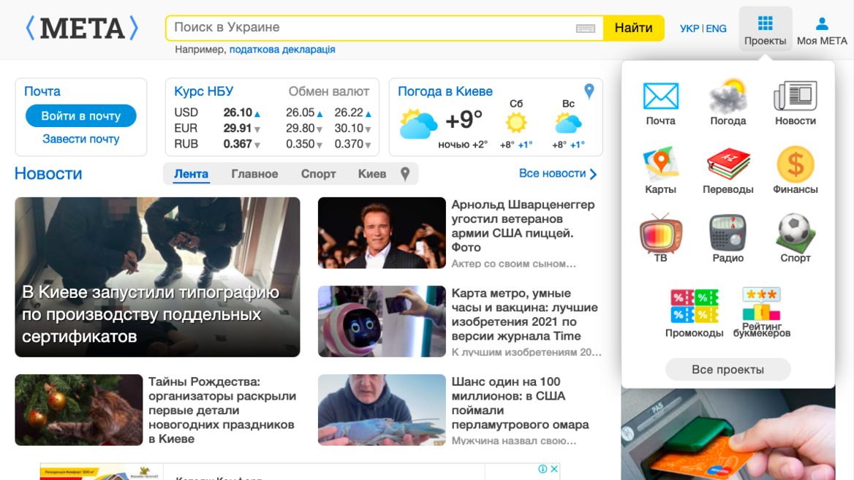854x480 pixels.
Task: Open the Моя META account menu
Action: tap(822, 29)
